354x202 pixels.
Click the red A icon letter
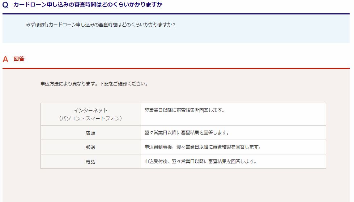coord(5,59)
